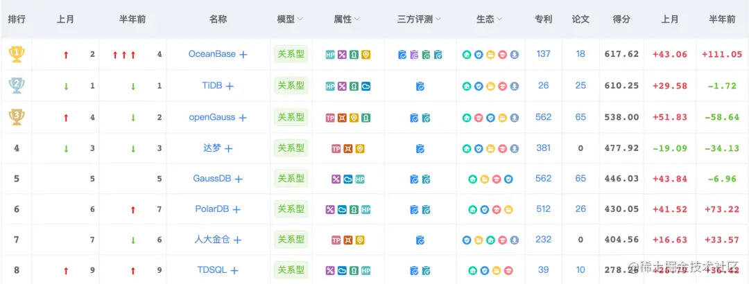
Task: Click the download icon in 人大金仓 row
Action: click(x=515, y=240)
